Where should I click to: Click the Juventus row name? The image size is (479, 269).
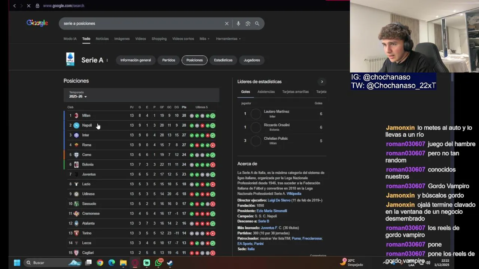(x=89, y=174)
